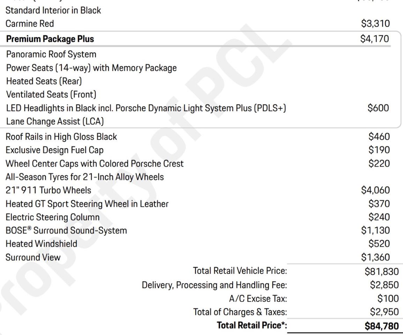Click the Heated Windshield price $520
This screenshot has height=335, width=403.
tap(379, 244)
